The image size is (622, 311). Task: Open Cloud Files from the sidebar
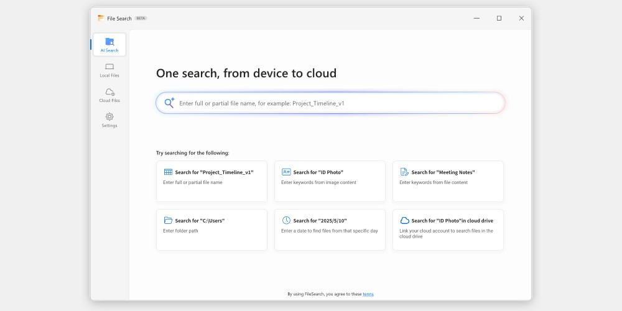[109, 92]
